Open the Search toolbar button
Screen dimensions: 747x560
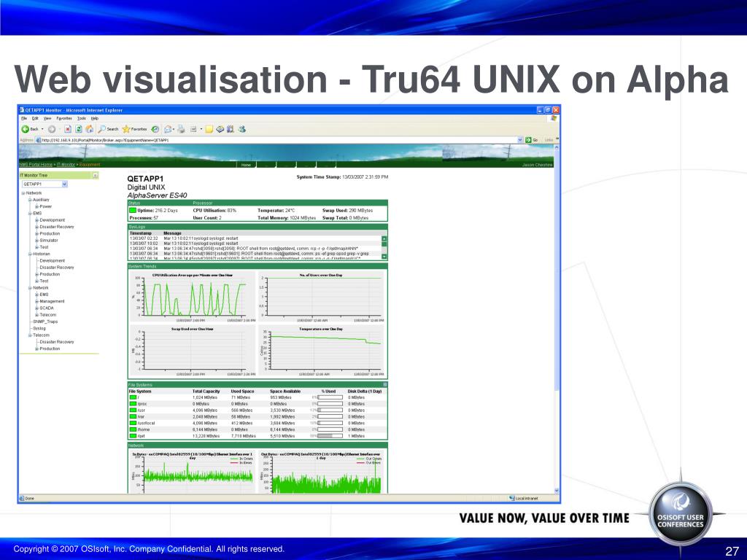point(109,129)
